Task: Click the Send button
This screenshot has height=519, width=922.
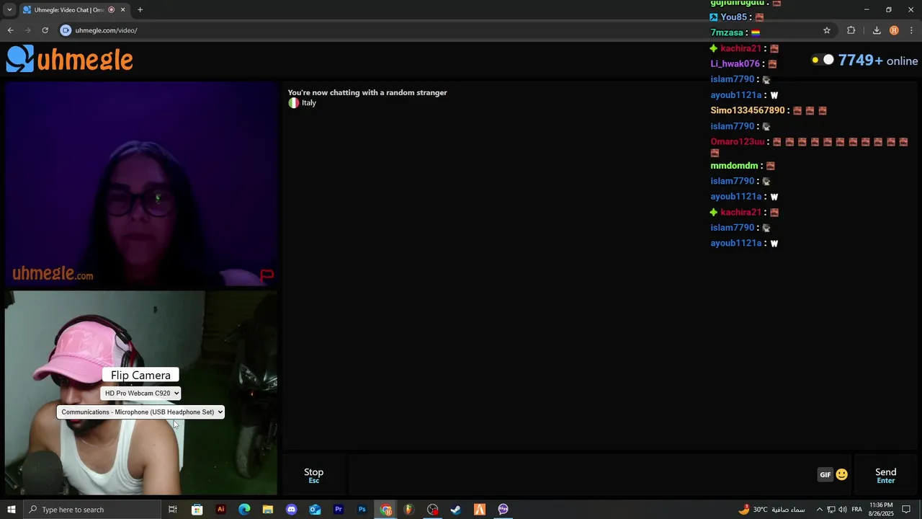Action: click(885, 475)
